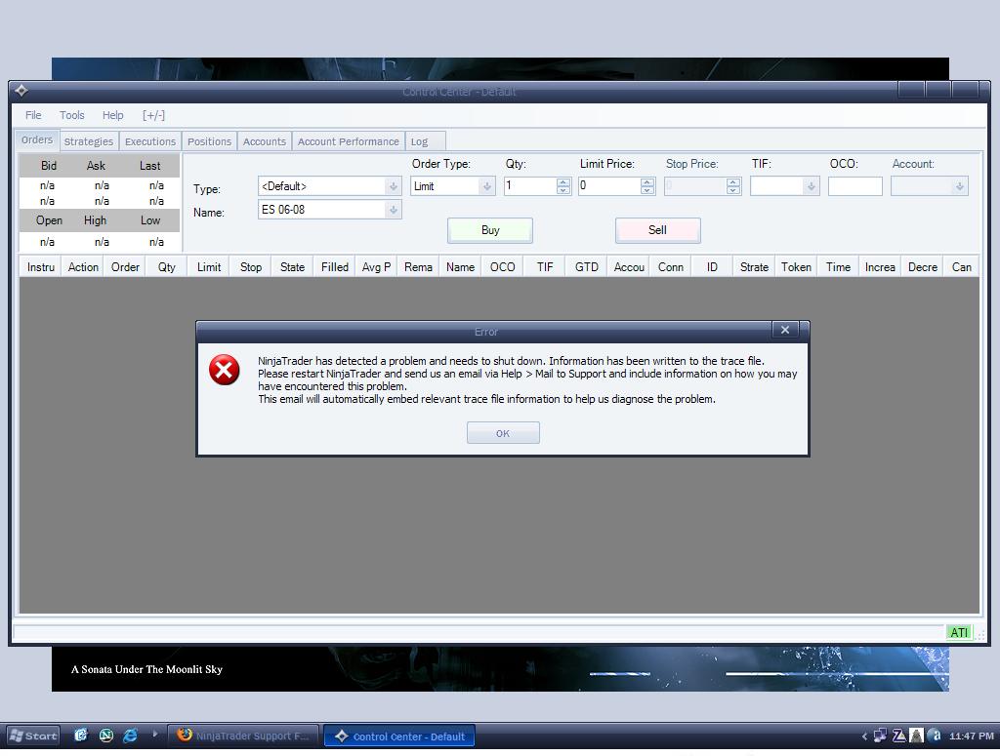Click the GTD column header
The height and width of the screenshot is (756, 1000).
(x=587, y=267)
